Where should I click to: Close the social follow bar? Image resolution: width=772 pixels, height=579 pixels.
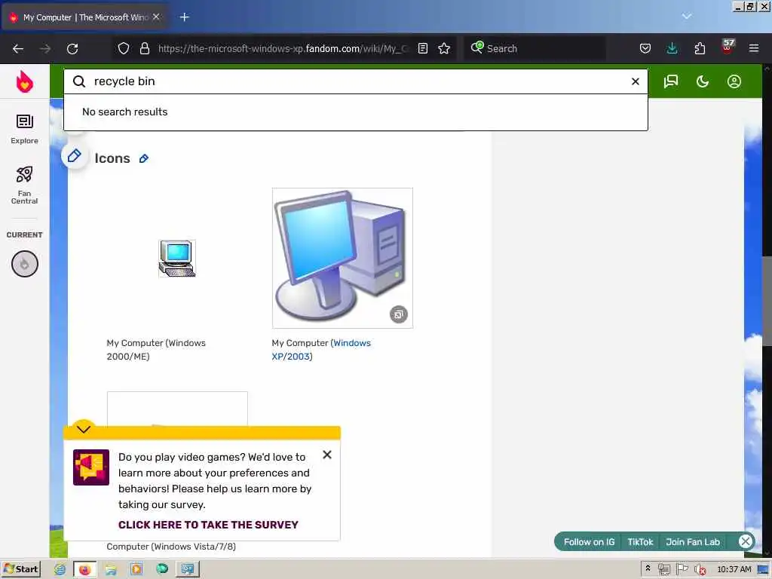click(746, 541)
